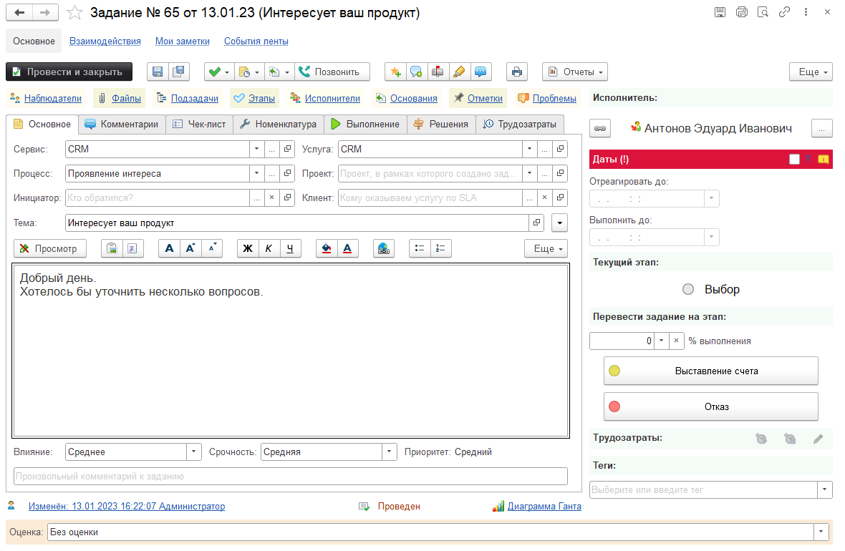Open the Еще menu at the top right
Viewport: 845px width, 551px height.
coord(810,72)
